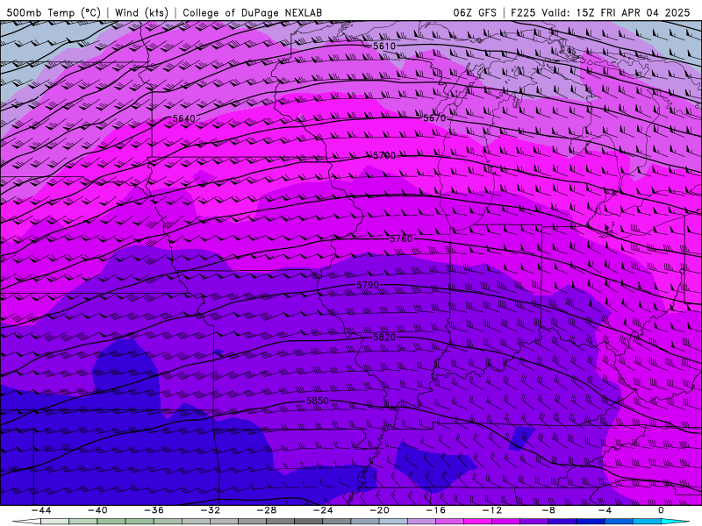
Task: Click 'Valid: 15Z FRI APR 04 2025' text
Action: 616,12
